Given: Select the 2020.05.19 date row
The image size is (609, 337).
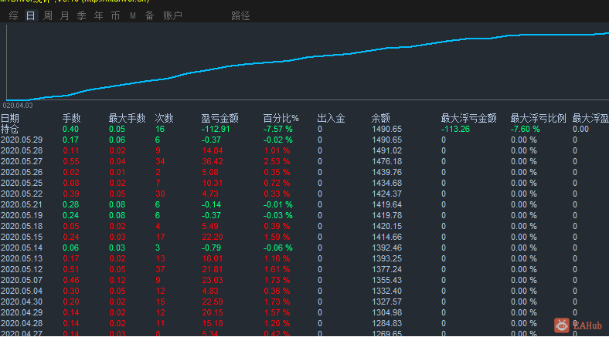Looking at the screenshot, I should pyautogui.click(x=304, y=215).
